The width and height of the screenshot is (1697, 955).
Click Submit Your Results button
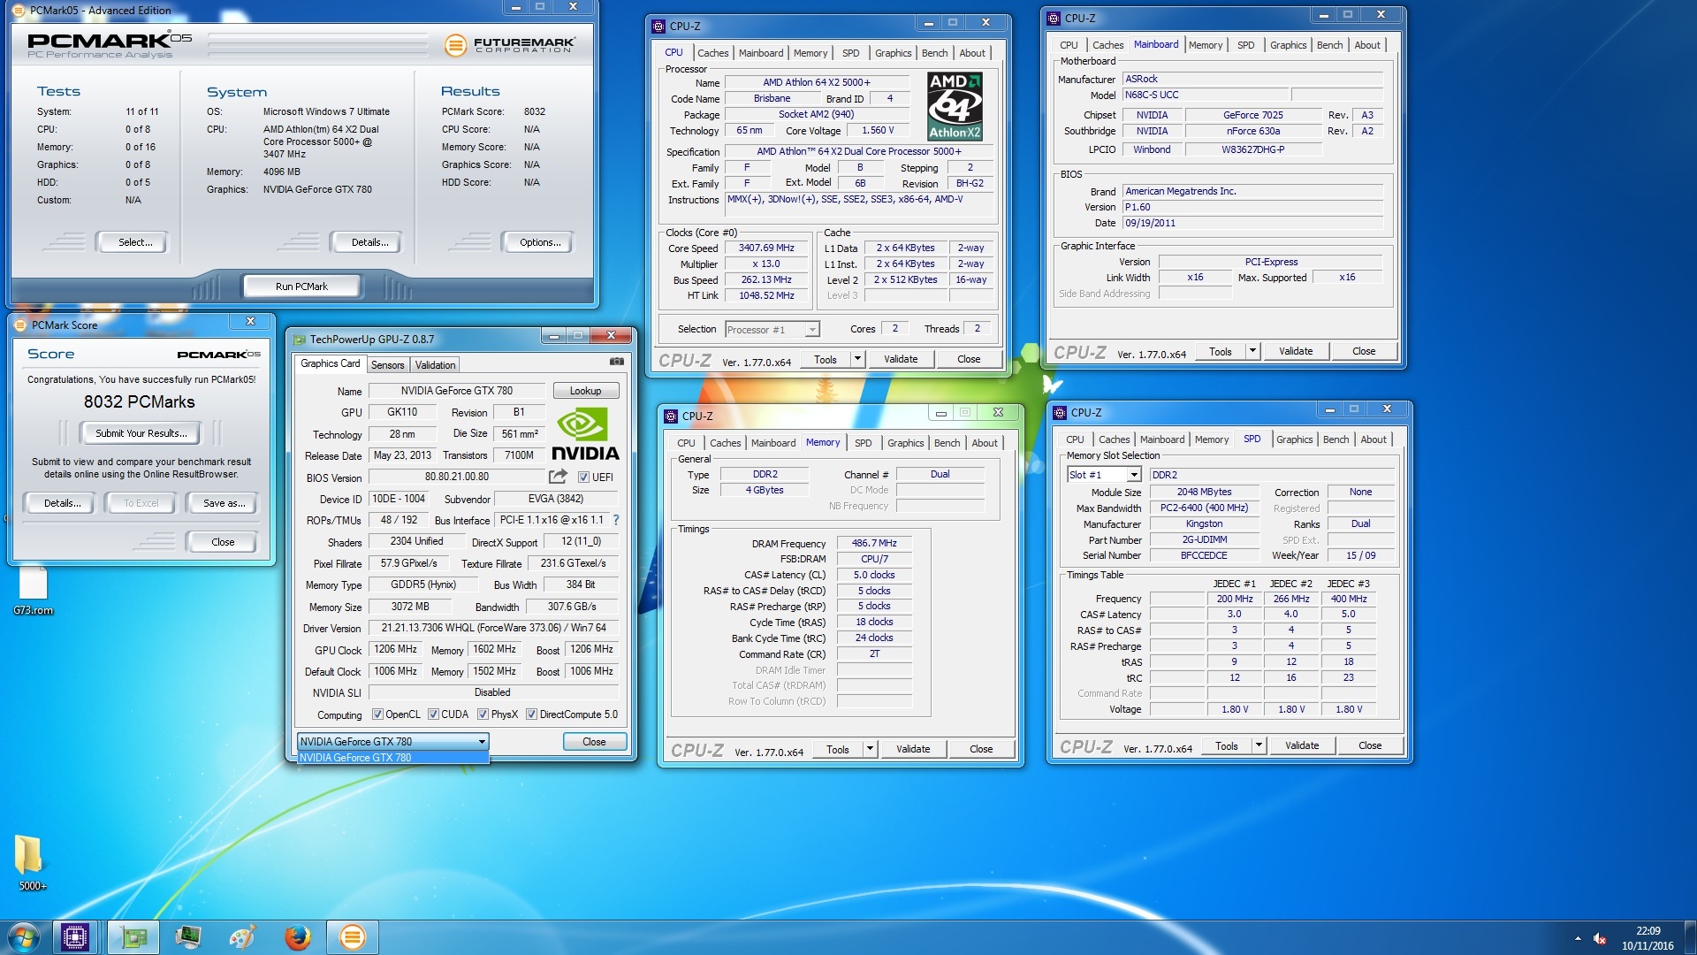[x=141, y=433]
